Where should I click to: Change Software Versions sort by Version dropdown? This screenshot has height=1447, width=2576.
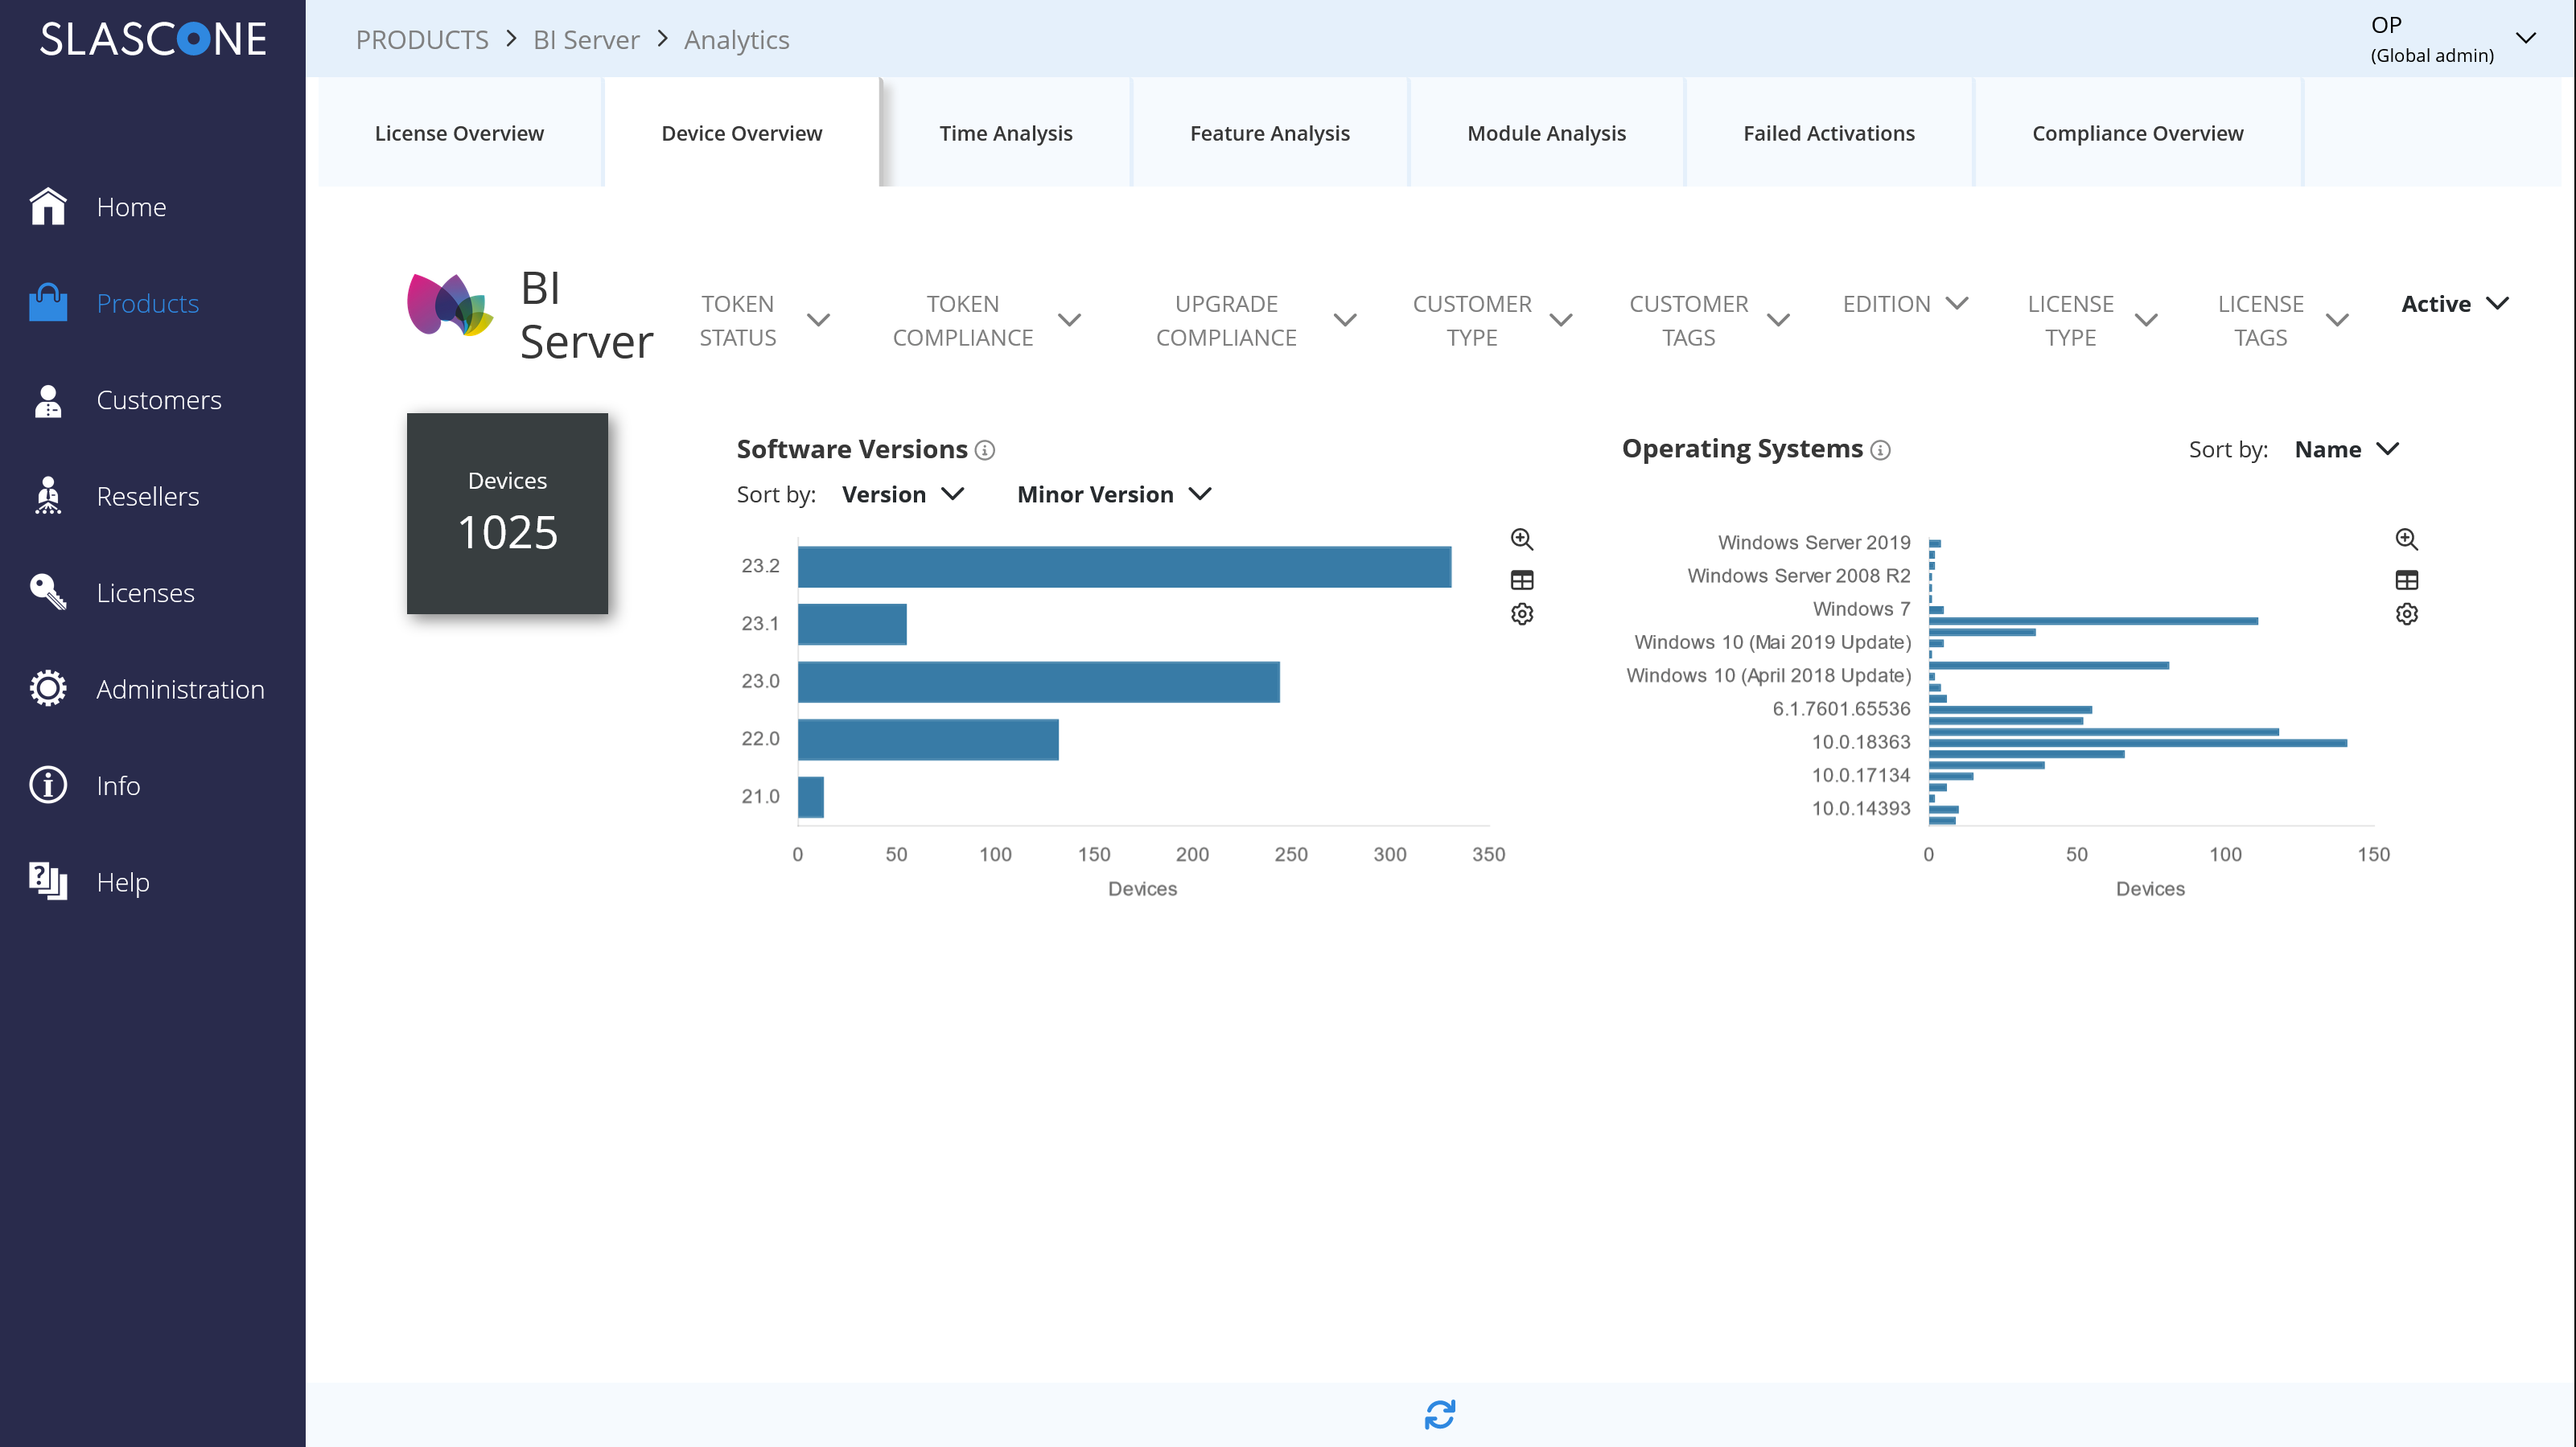tap(903, 494)
